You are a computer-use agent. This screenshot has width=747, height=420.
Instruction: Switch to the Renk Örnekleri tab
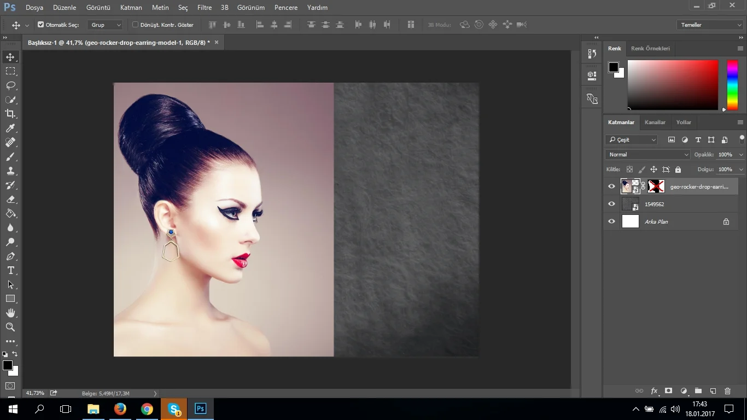click(650, 48)
